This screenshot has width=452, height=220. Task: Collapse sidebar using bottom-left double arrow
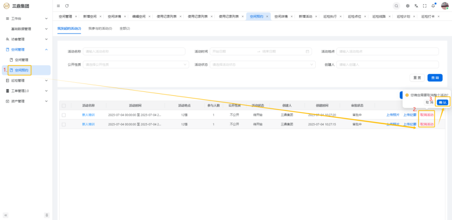pyautogui.click(x=6, y=215)
